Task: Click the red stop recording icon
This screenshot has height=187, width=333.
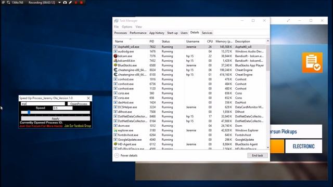Action: pos(81,3)
